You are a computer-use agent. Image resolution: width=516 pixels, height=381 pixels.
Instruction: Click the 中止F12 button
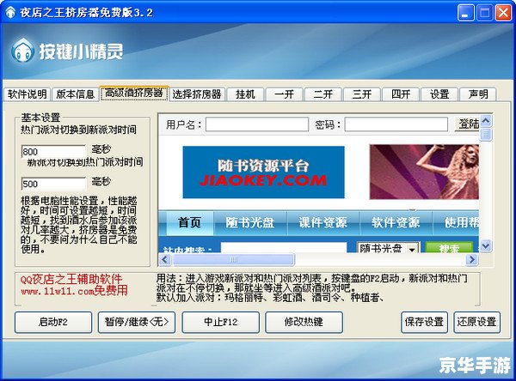coord(220,322)
